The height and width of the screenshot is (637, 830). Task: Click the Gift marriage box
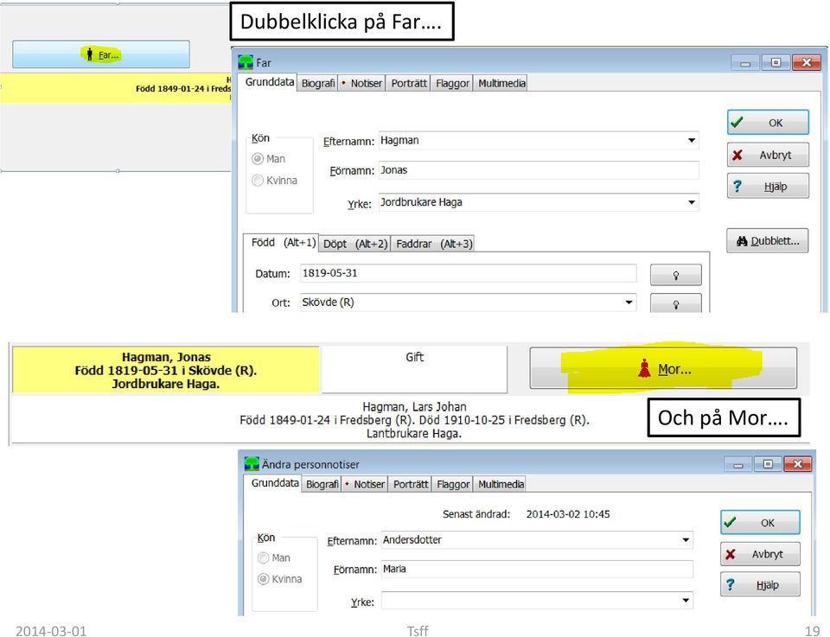click(414, 369)
